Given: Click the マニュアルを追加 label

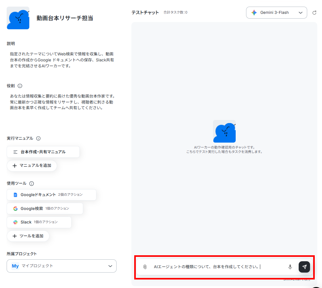Looking at the screenshot, I should click(35, 165).
